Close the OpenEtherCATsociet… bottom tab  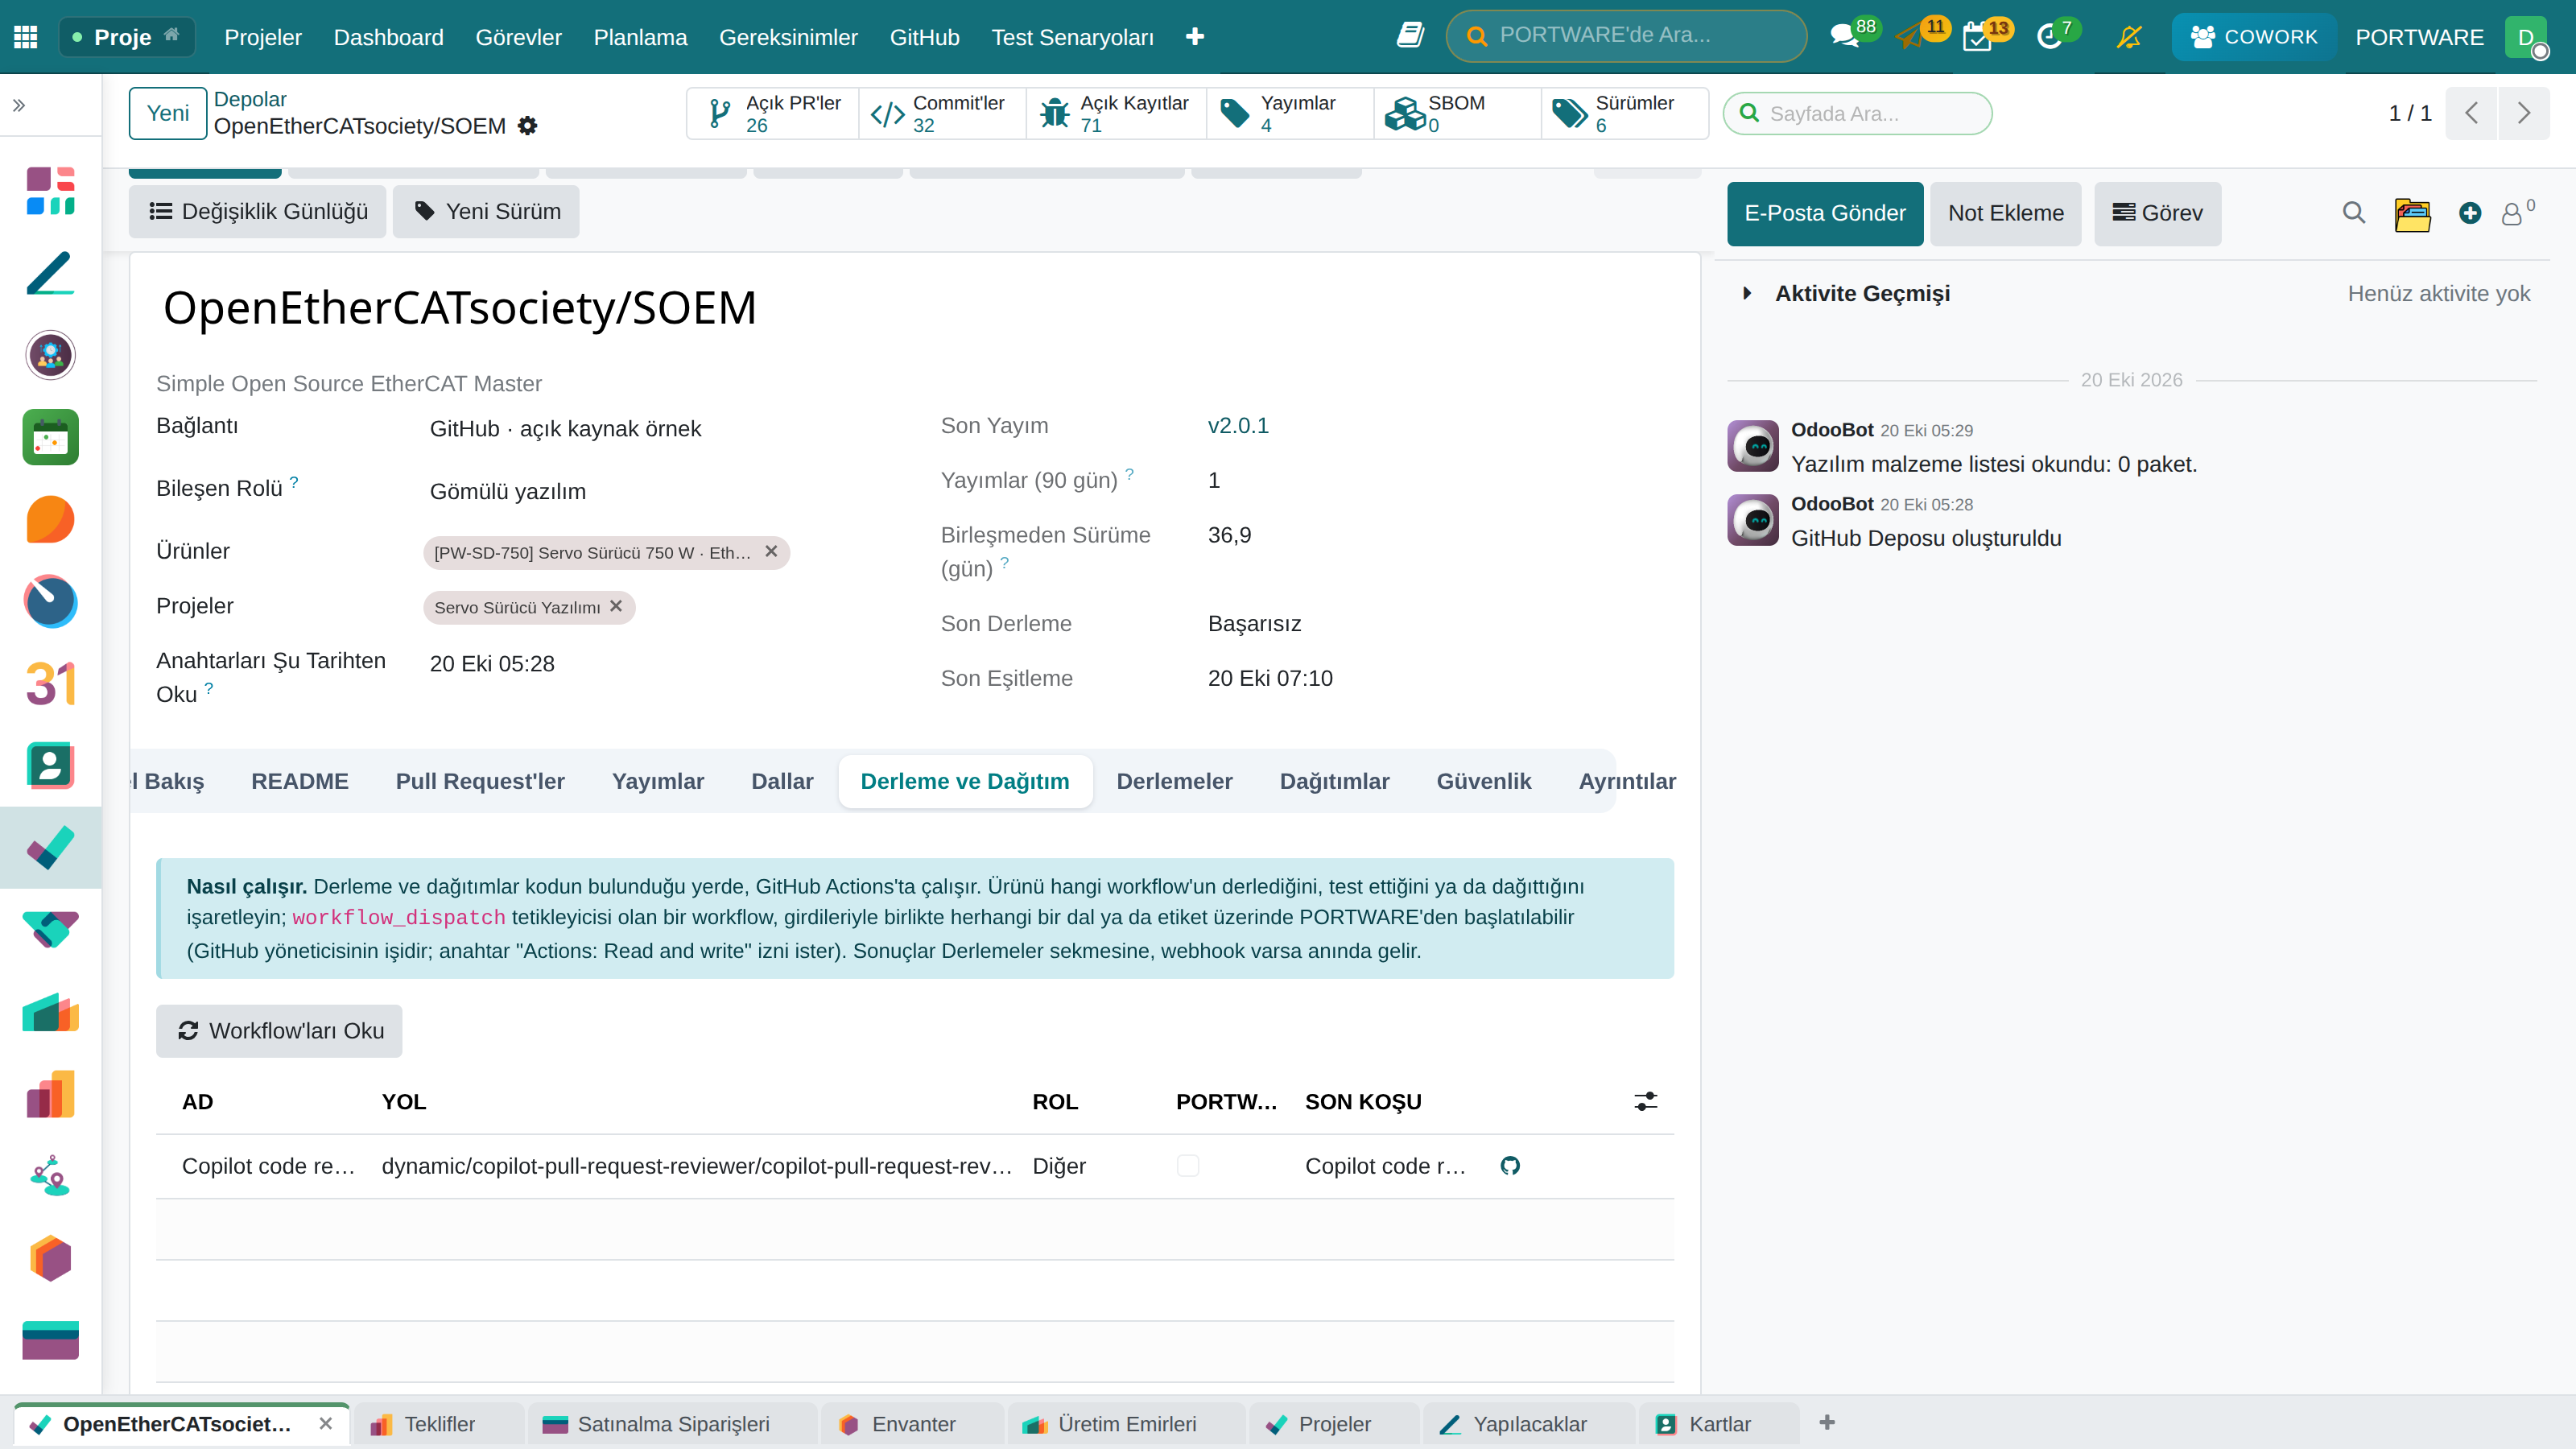click(x=325, y=1423)
